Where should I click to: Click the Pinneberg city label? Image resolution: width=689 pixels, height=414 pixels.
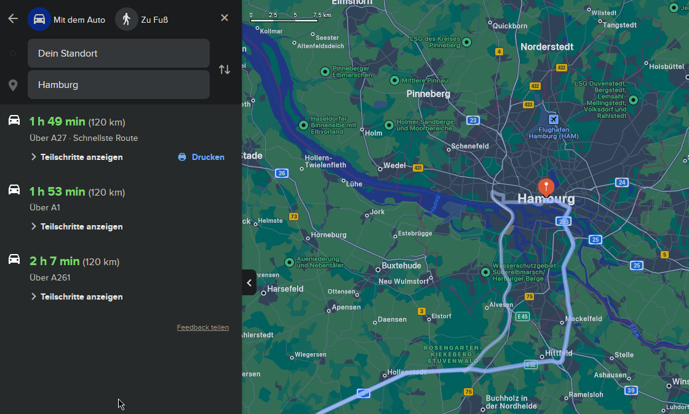(x=428, y=94)
